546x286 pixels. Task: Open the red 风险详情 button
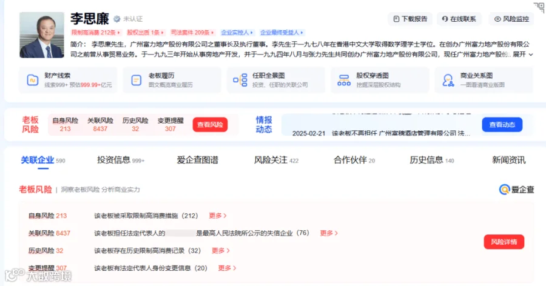pyautogui.click(x=504, y=242)
